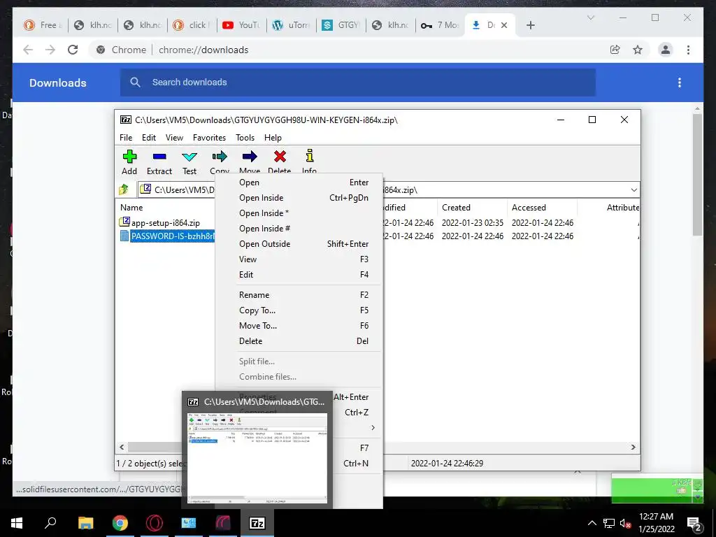
Task: Click the up-folder icon beside address bar
Action: point(124,189)
